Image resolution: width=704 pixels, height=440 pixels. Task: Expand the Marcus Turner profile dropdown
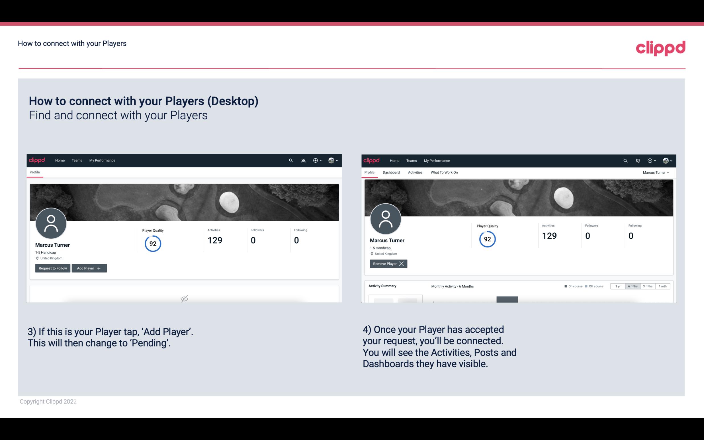pos(656,172)
